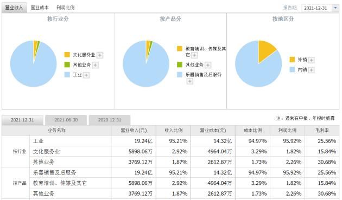342x200 pixels.
Task: Click plus icon beside 内销 legend
Action: 312,70
